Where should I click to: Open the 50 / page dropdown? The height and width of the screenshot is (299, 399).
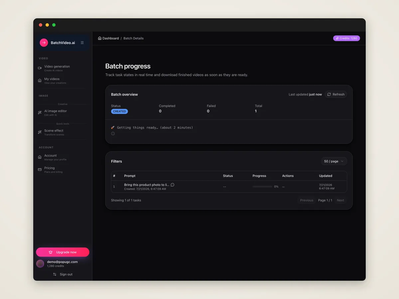[x=334, y=161]
